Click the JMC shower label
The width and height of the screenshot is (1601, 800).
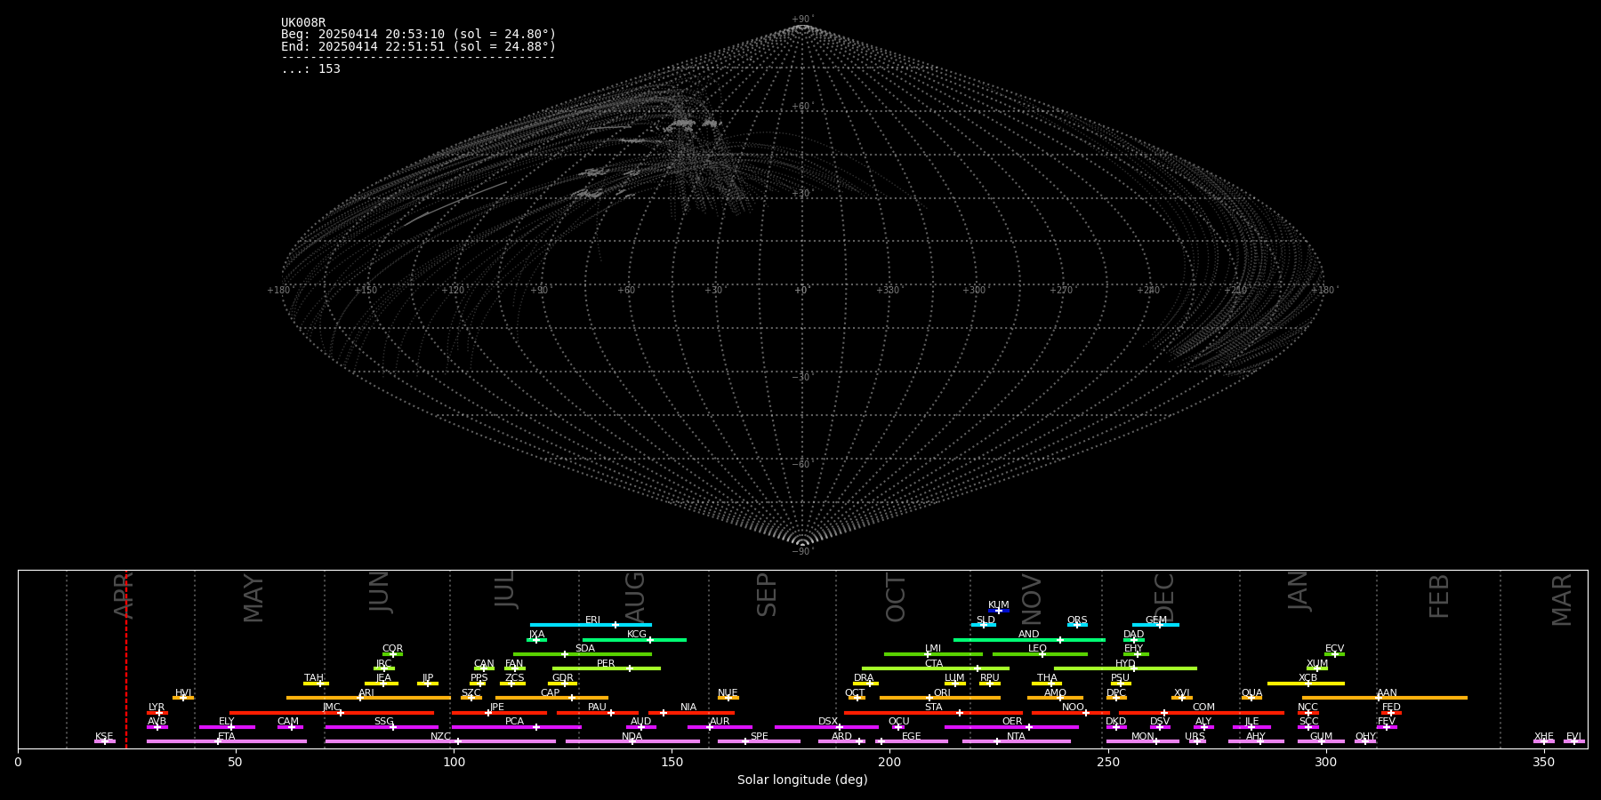[332, 708]
